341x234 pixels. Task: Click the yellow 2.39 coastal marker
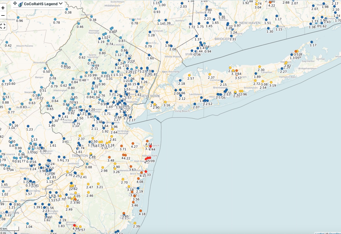point(135,223)
